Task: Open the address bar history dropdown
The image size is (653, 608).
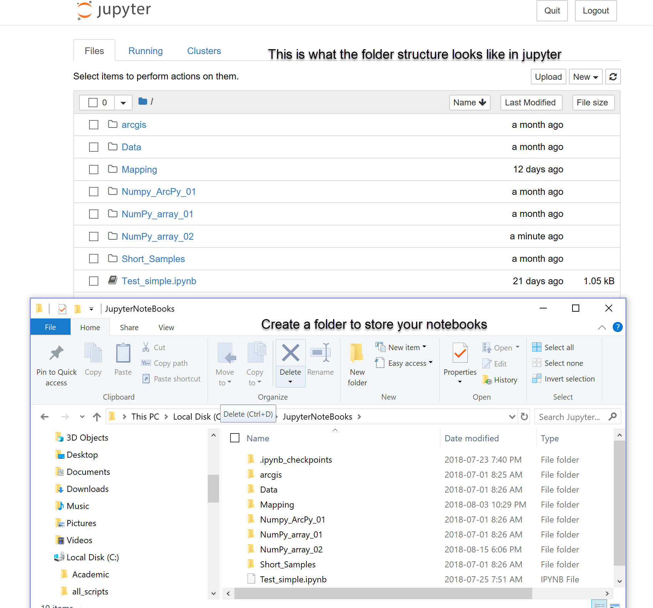Action: click(512, 416)
